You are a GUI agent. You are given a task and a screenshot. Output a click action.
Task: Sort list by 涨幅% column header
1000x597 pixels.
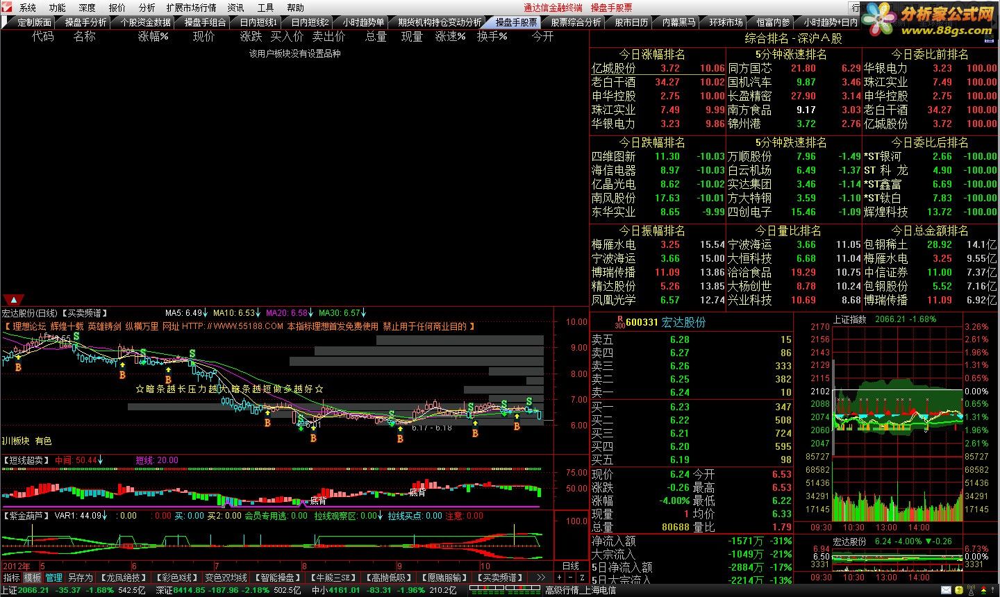(153, 36)
